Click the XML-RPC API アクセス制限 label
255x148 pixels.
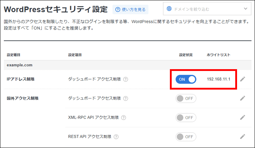pyautogui.click(x=93, y=118)
